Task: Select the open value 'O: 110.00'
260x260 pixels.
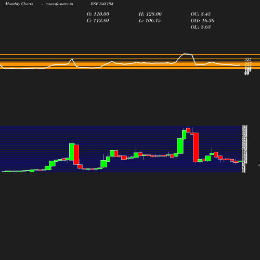Action: (98, 14)
